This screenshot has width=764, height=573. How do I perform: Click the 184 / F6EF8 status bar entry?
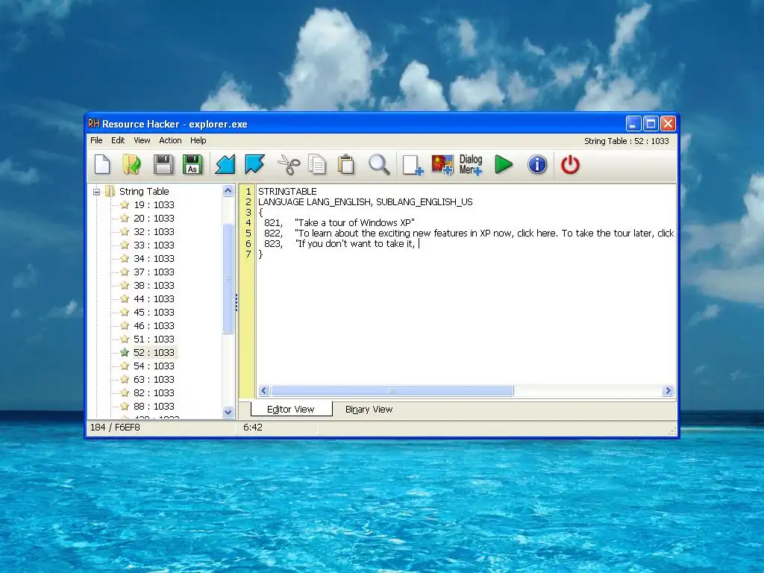115,428
